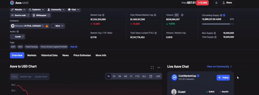
Task: Click the Aave logo icon in header
Action: pos(12,3)
